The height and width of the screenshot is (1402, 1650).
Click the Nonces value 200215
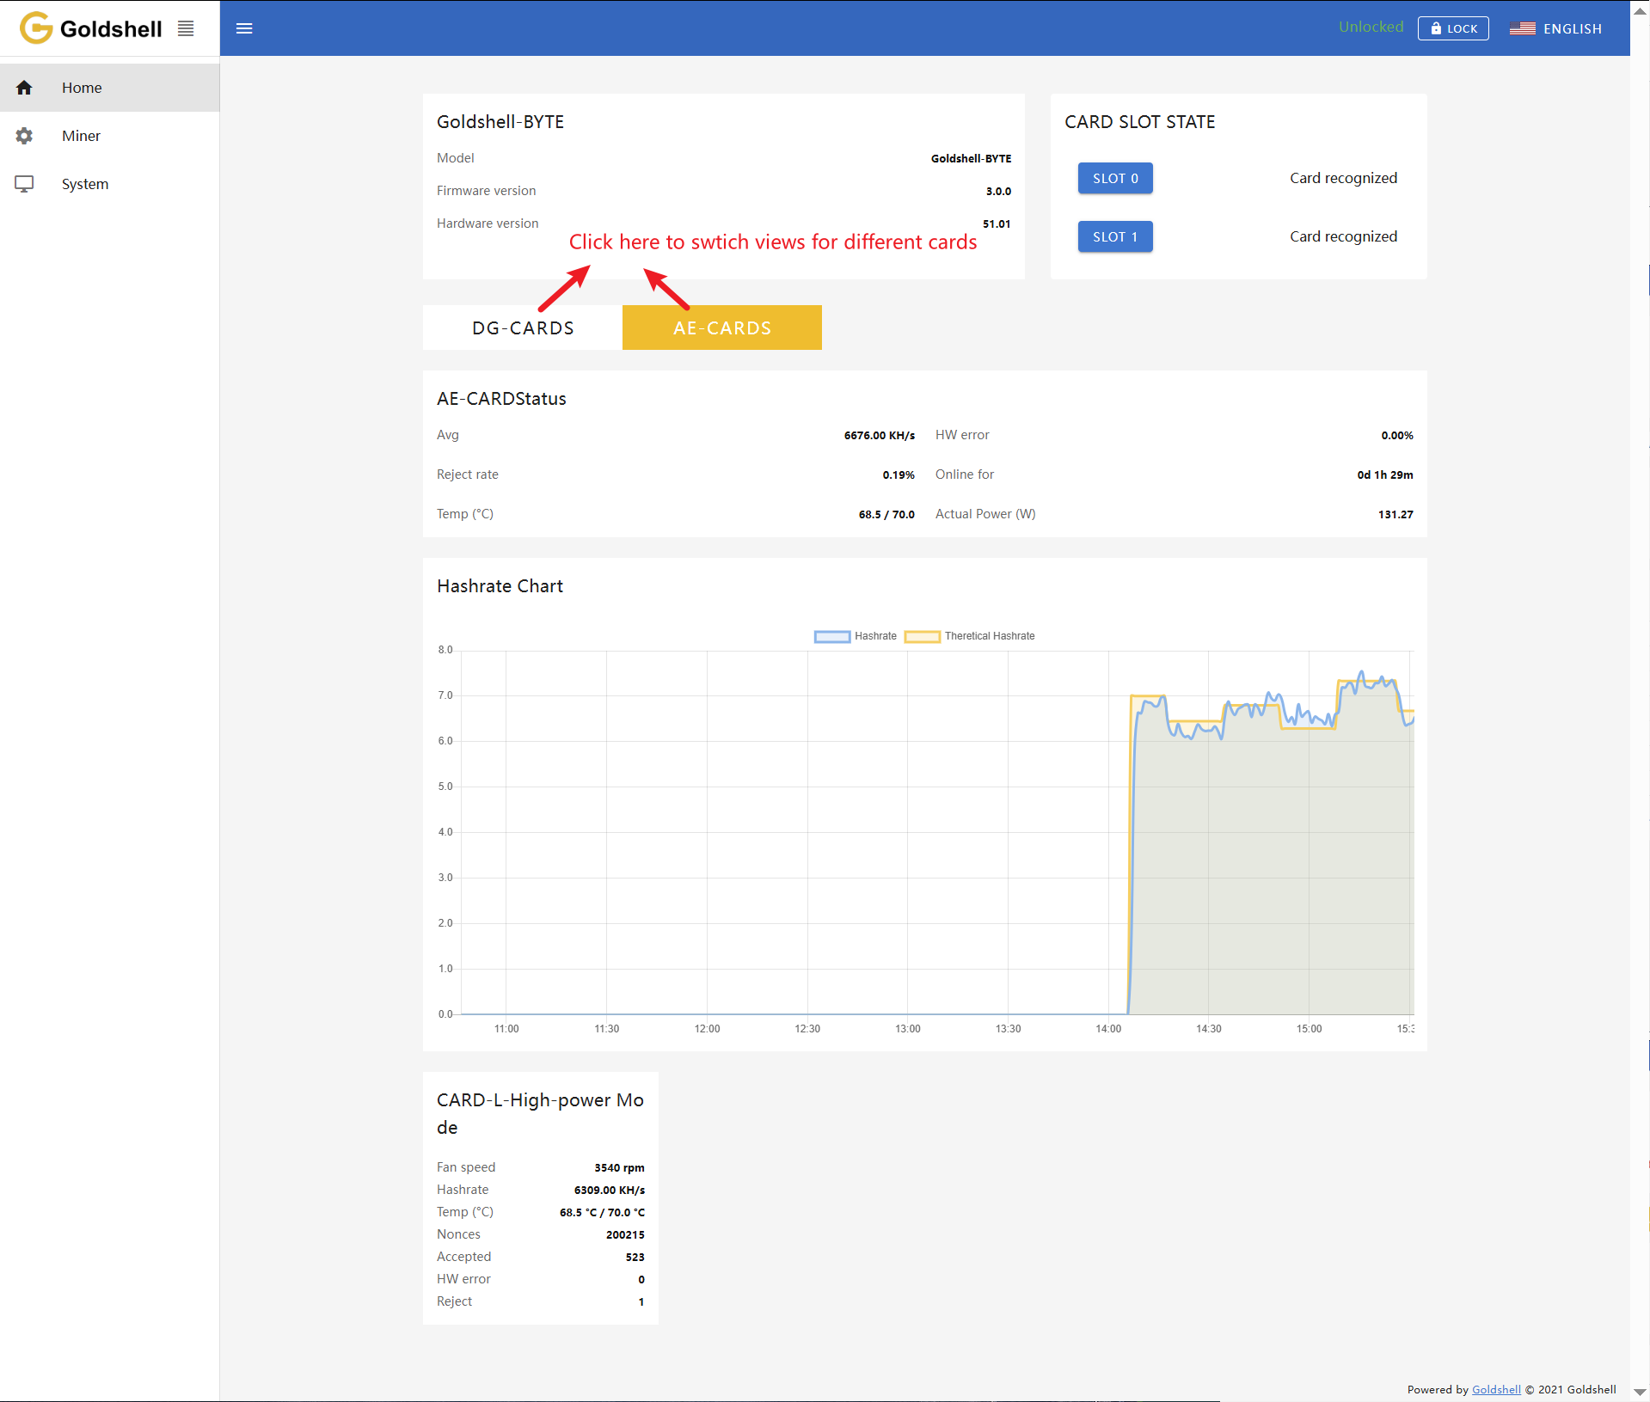point(625,1235)
